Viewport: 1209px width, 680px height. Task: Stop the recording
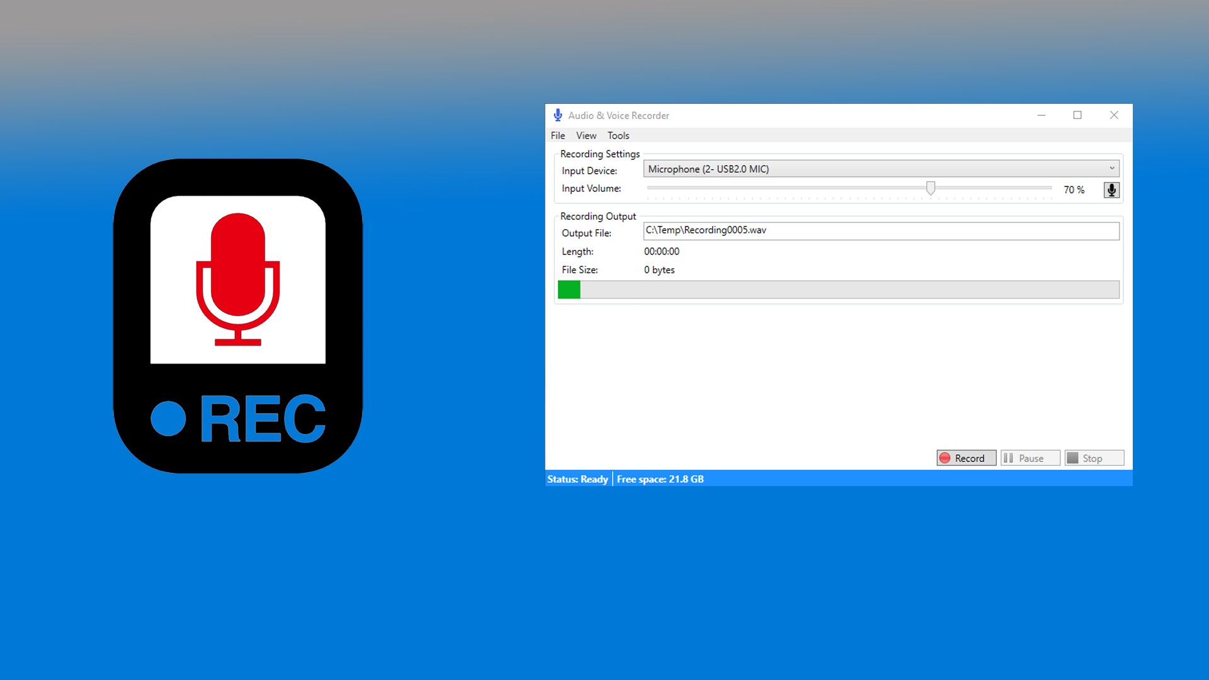tap(1094, 458)
